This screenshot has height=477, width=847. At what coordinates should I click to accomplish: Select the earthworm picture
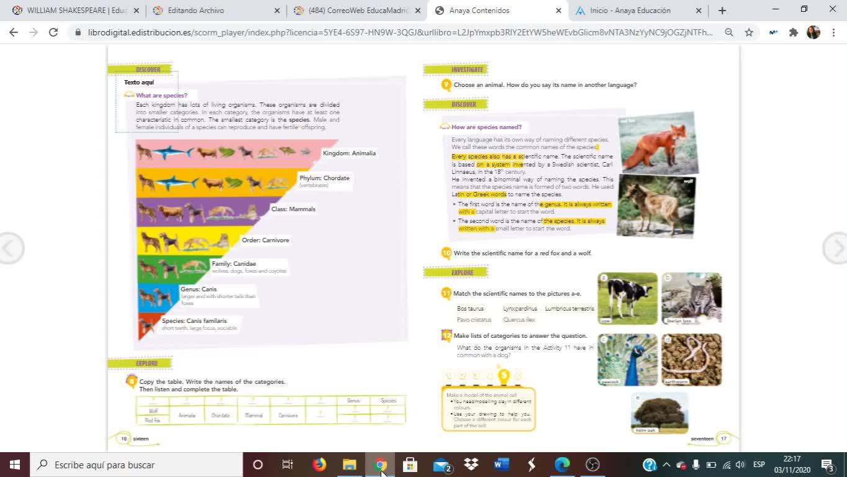click(692, 360)
